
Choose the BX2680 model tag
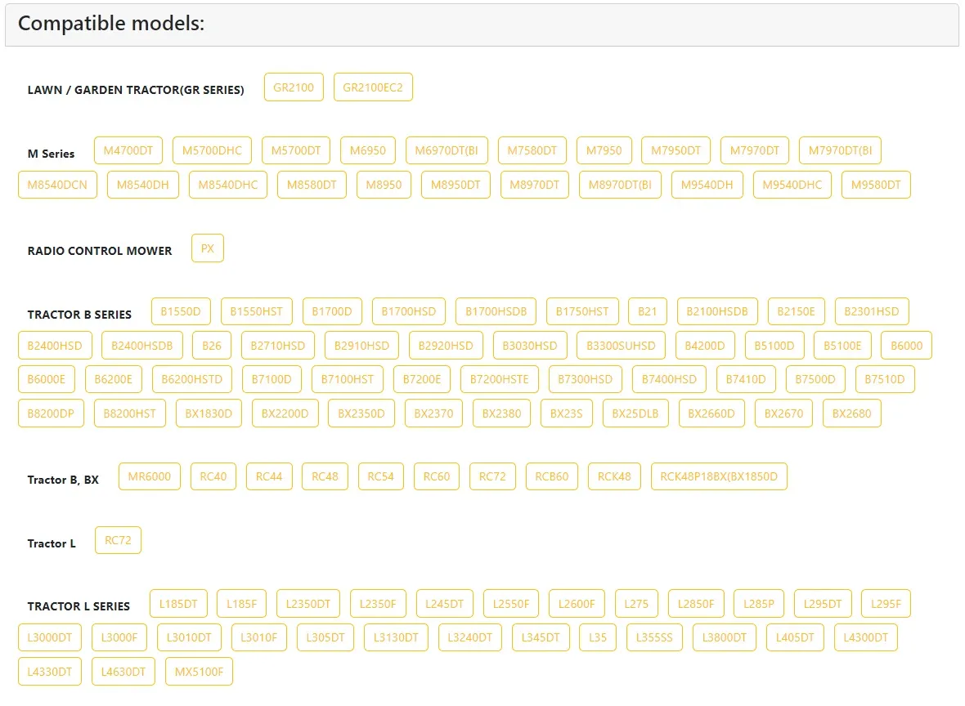pos(851,413)
